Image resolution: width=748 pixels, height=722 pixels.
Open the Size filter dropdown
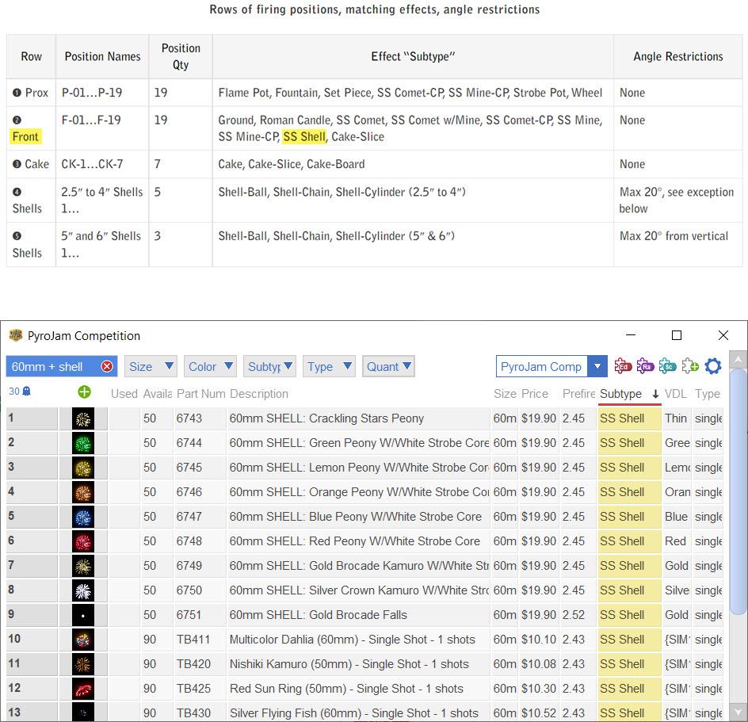click(151, 367)
